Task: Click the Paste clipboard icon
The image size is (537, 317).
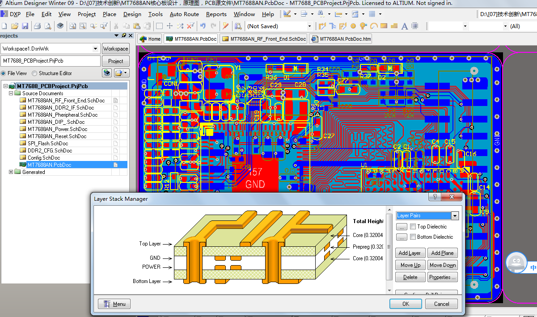Action: pyautogui.click(x=136, y=26)
